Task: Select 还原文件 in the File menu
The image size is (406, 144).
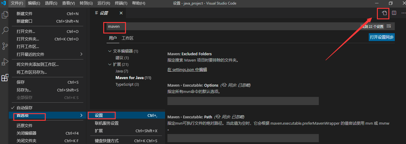Action: tap(48, 126)
